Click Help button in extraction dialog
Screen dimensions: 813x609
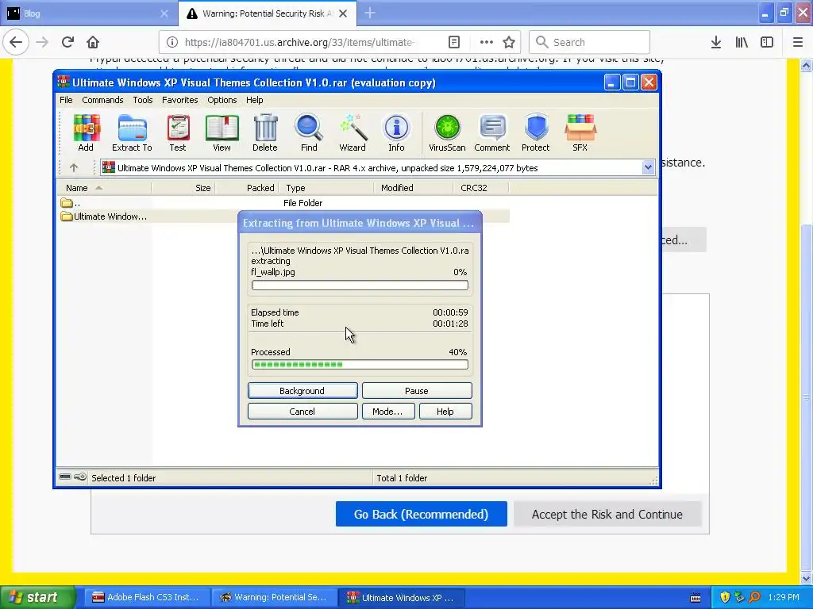point(445,412)
